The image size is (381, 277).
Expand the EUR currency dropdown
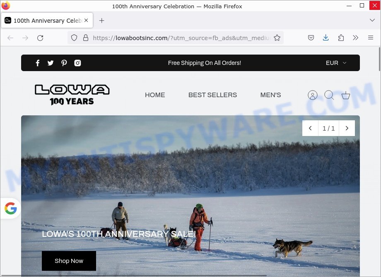(336, 63)
